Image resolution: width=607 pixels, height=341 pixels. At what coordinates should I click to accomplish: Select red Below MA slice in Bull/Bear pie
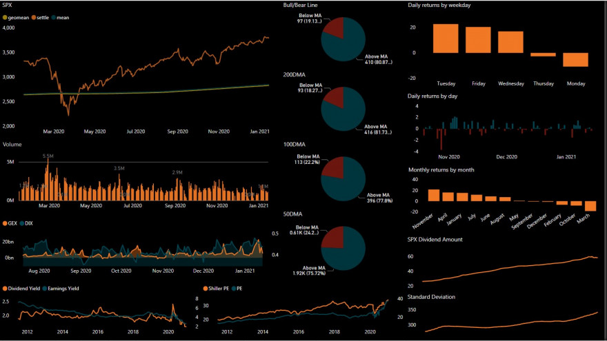[335, 27]
